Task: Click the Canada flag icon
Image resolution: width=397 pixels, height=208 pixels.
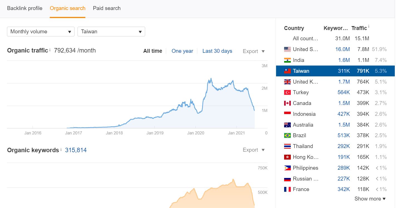Action: coord(287,103)
